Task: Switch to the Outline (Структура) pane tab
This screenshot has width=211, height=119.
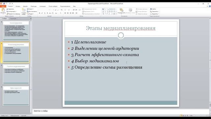Action: tap(13, 19)
